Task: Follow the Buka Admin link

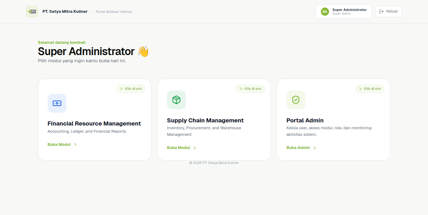Action: click(x=301, y=148)
